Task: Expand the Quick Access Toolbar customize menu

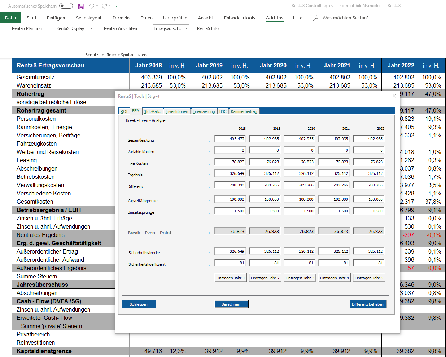Action: [117, 6]
